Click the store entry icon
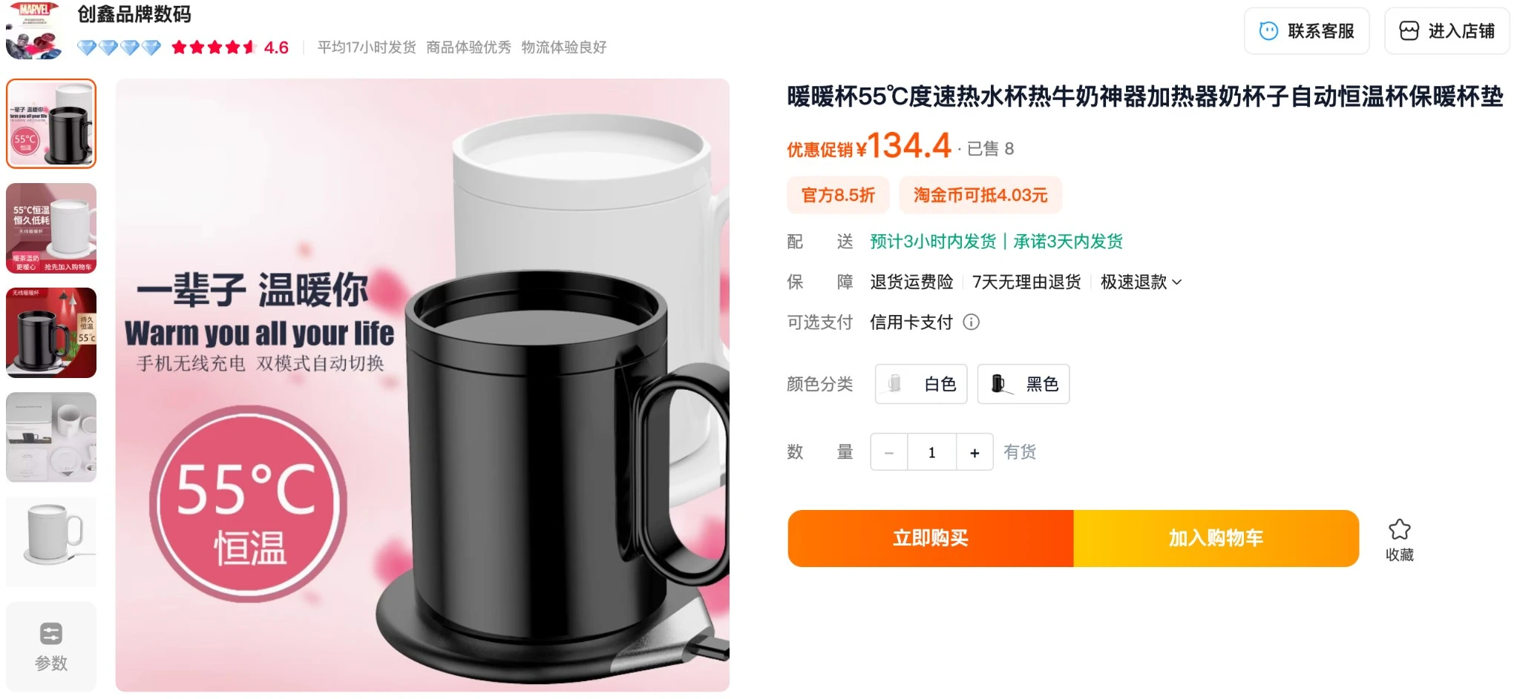1520x699 pixels. (1409, 31)
